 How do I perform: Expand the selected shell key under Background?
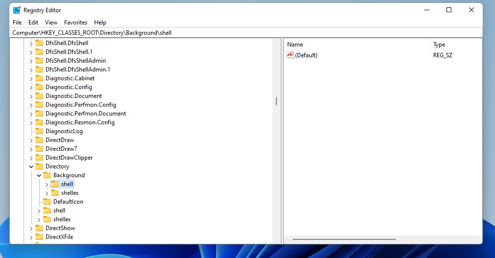(47, 184)
